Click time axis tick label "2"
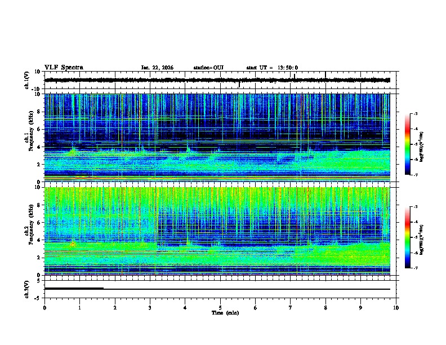This screenshot has width=446, height=345. (x=115, y=308)
